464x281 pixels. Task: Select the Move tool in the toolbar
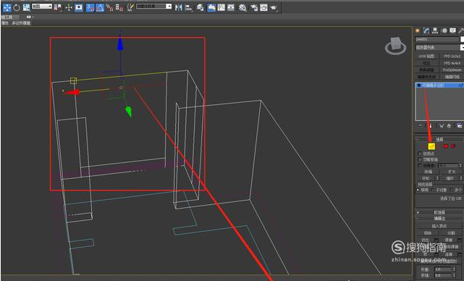click(7, 7)
